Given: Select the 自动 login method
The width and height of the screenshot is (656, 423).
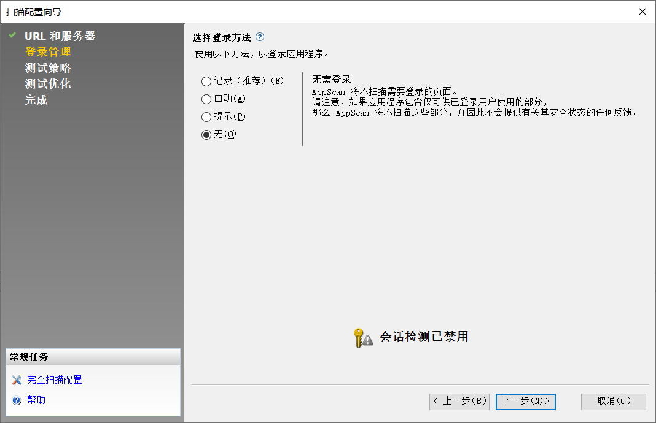Looking at the screenshot, I should pyautogui.click(x=206, y=99).
